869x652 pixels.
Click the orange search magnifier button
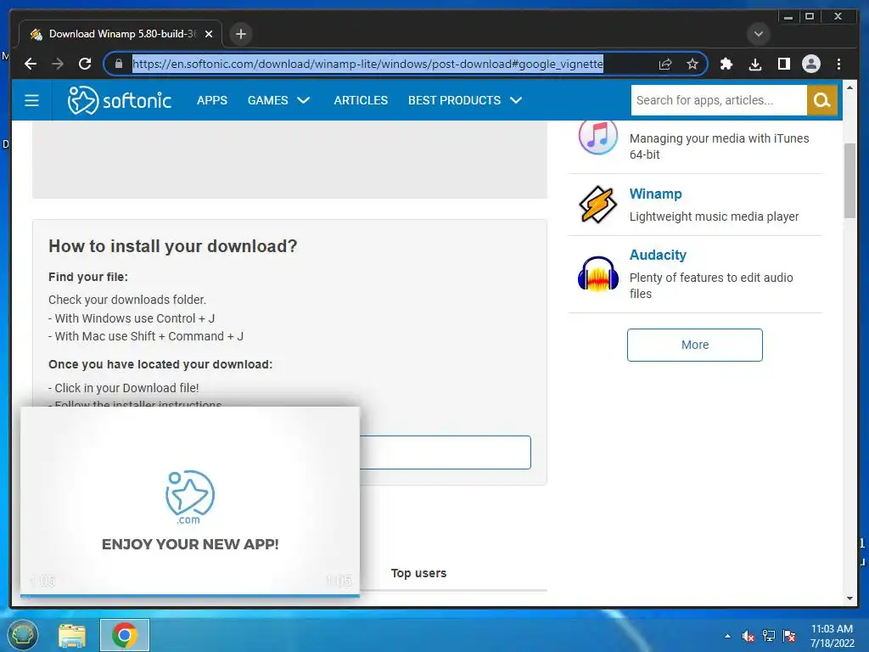[821, 100]
